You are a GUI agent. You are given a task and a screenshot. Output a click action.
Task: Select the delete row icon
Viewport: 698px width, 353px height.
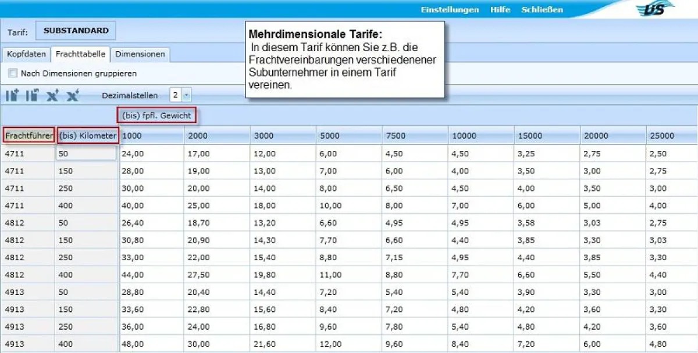[72, 95]
